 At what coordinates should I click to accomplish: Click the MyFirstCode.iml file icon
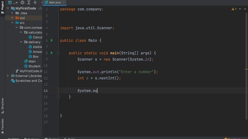17,71
